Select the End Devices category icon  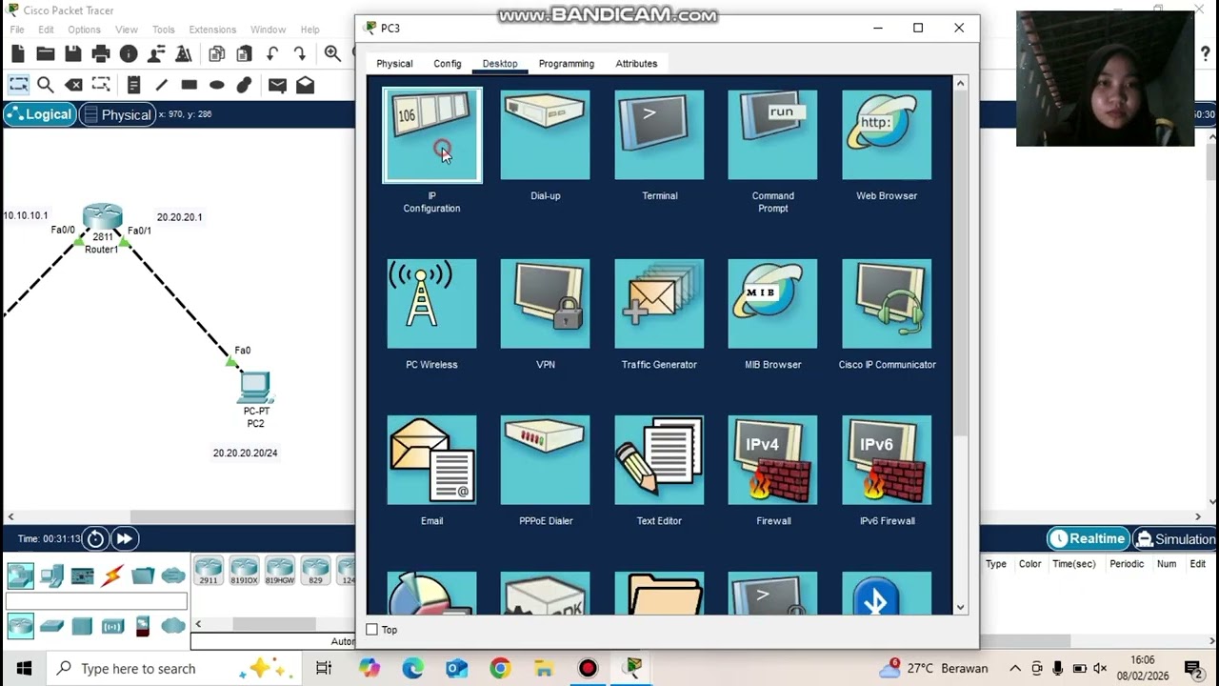[52, 575]
